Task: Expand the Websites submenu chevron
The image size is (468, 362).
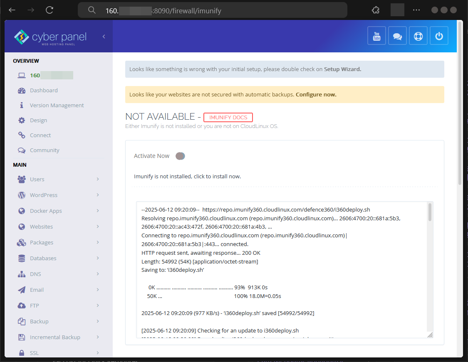Action: click(98, 227)
